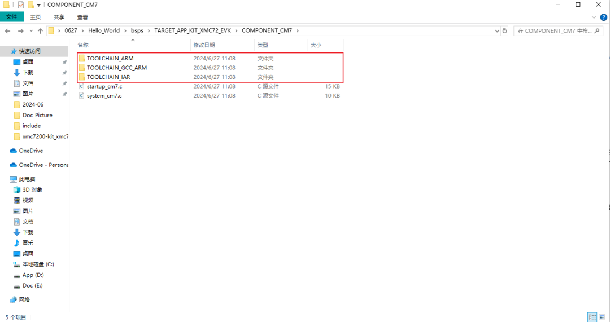Image resolution: width=610 pixels, height=322 pixels.
Task: Select the TOOLCHAIN_GCC_ARM folder
Action: (116, 68)
